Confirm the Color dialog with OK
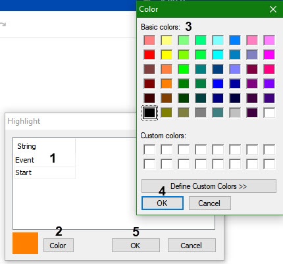283x264 pixels. tap(163, 203)
